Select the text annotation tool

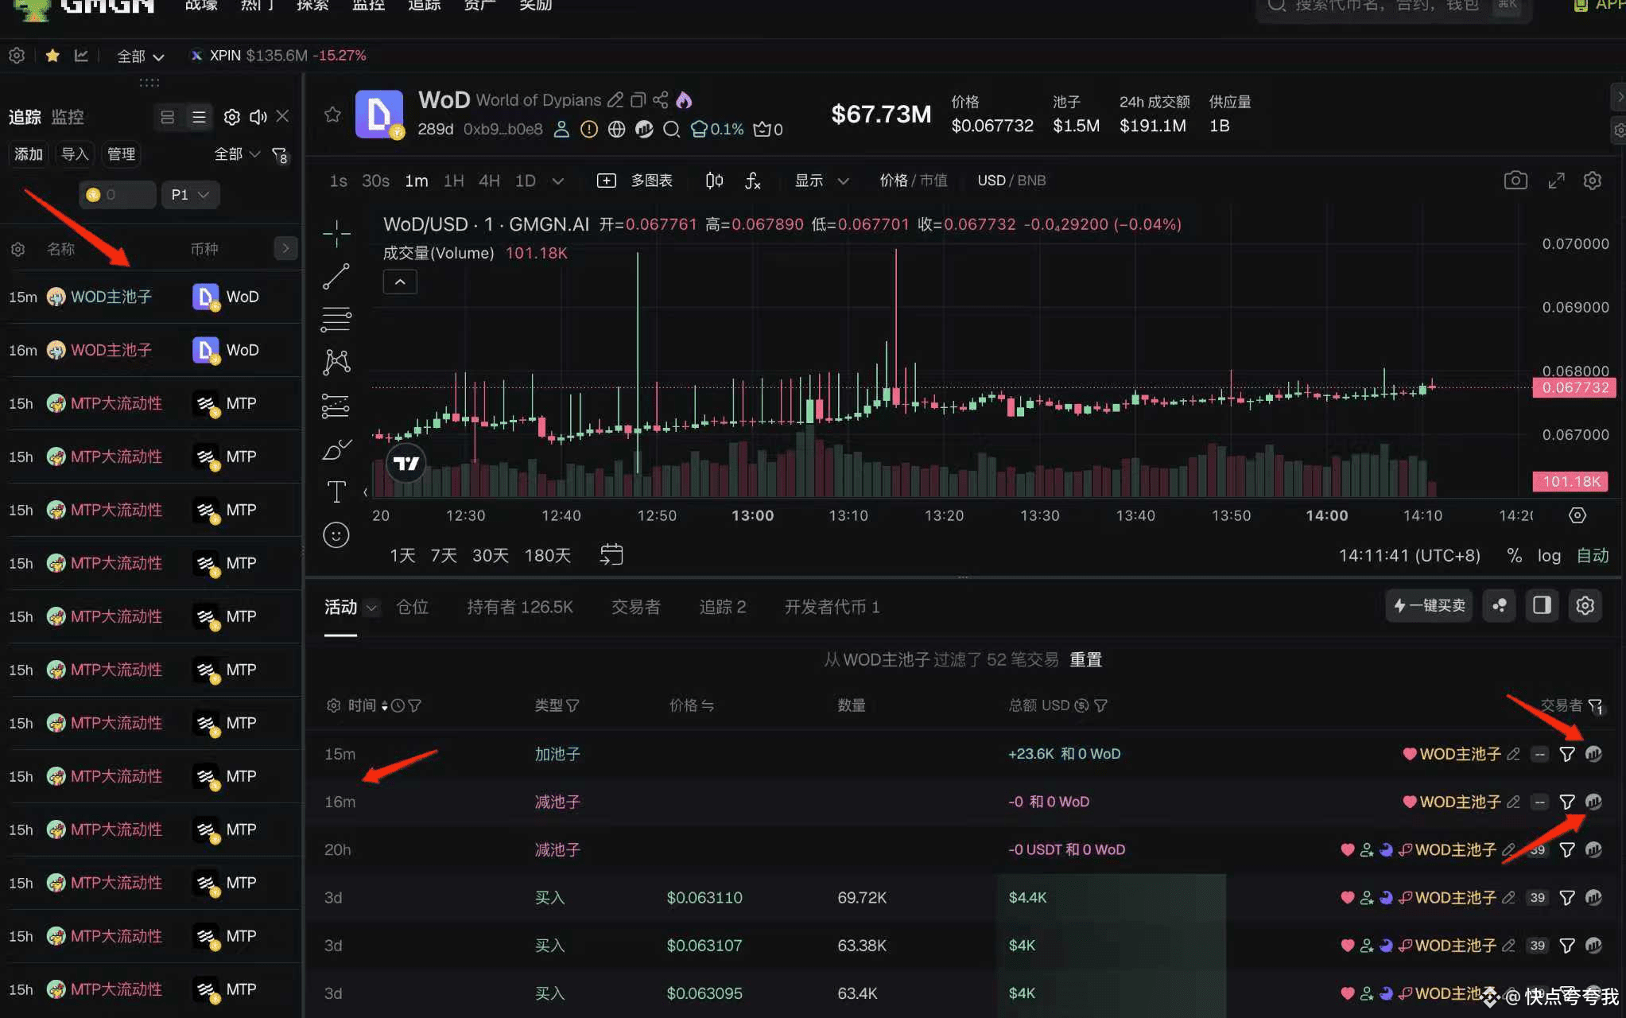click(x=336, y=492)
